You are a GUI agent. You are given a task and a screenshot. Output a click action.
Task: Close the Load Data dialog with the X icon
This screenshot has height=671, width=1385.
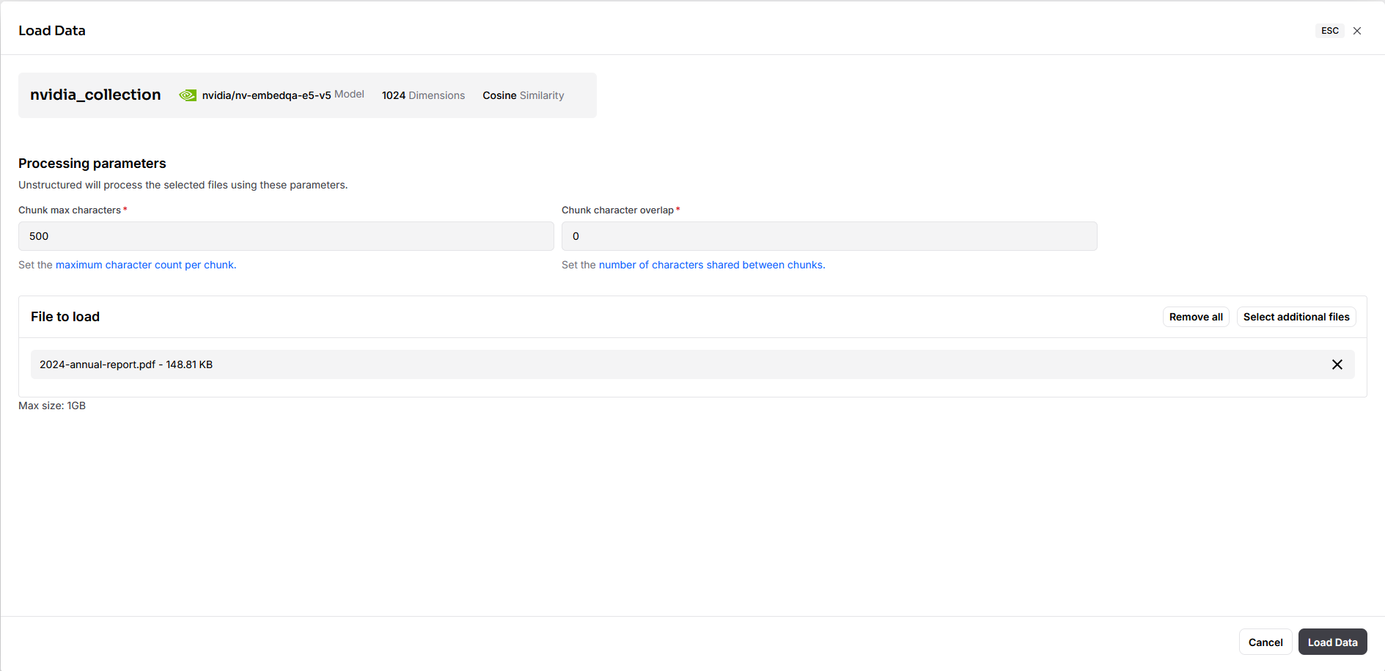click(x=1357, y=31)
